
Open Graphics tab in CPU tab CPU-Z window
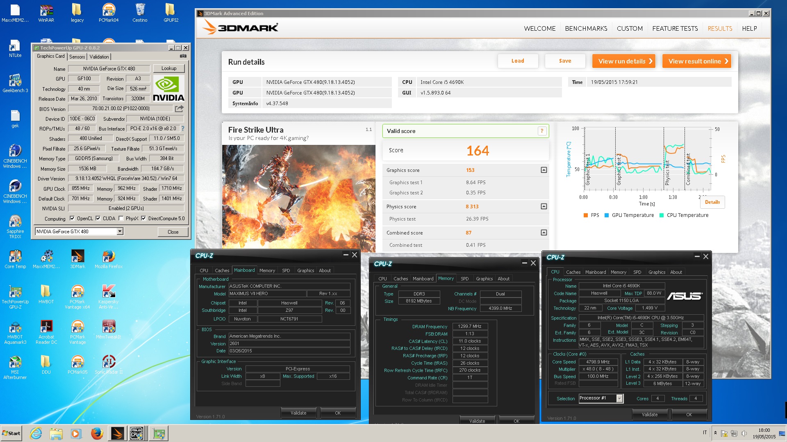[657, 272]
